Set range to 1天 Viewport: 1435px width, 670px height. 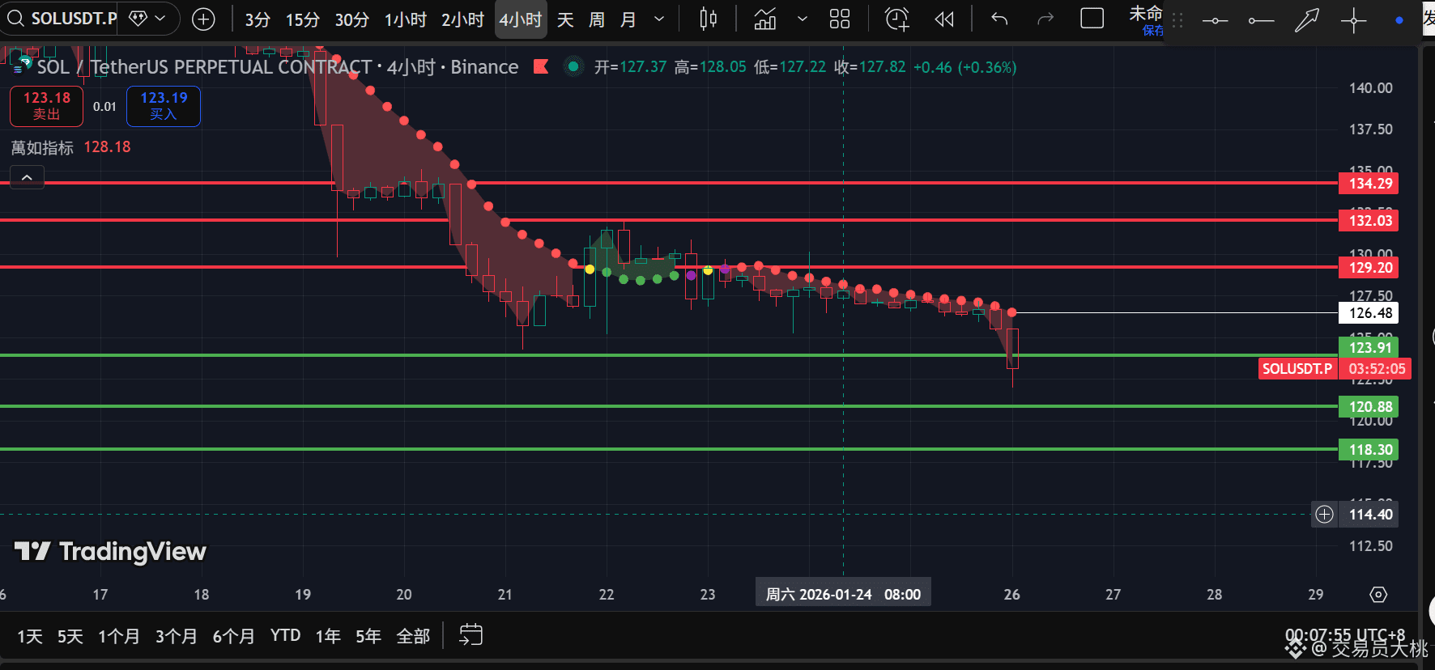coord(30,636)
